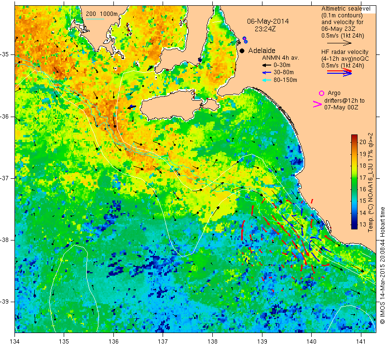
Task: Click the cyan 80-150m arrow legend symbol
Action: point(267,80)
